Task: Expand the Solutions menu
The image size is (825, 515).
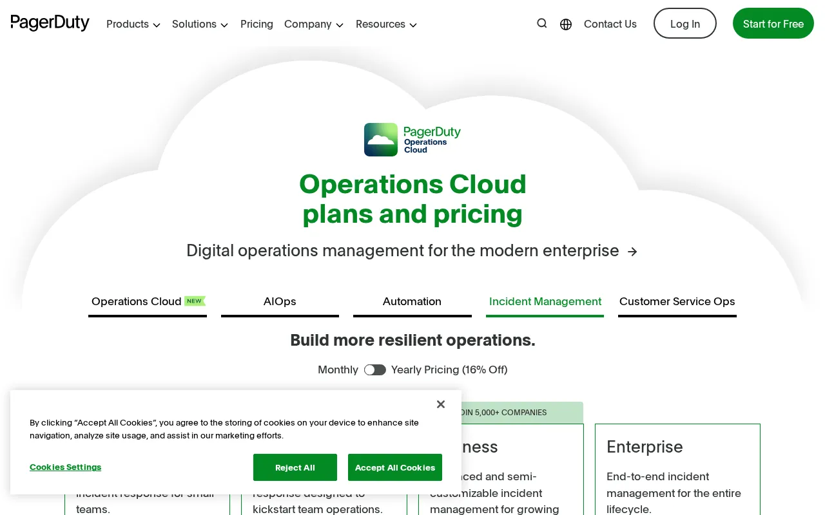Action: point(200,24)
